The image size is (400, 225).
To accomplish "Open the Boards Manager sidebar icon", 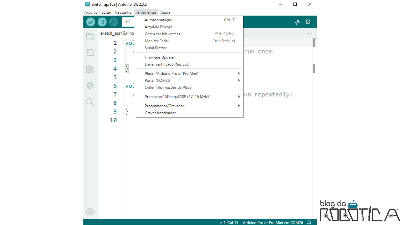I will pos(90,52).
